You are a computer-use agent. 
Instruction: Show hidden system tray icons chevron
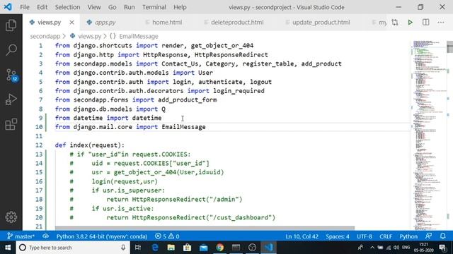[372, 248]
